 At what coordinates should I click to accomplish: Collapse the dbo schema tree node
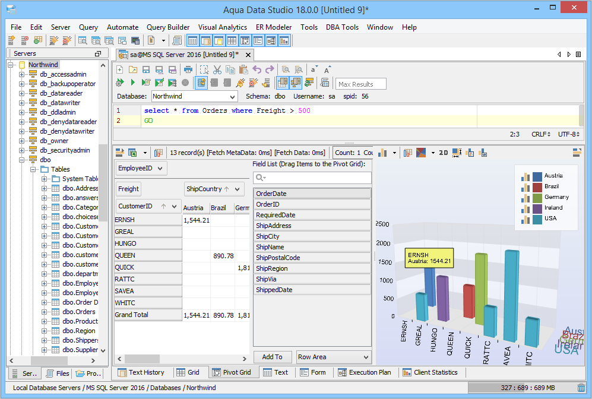22,160
